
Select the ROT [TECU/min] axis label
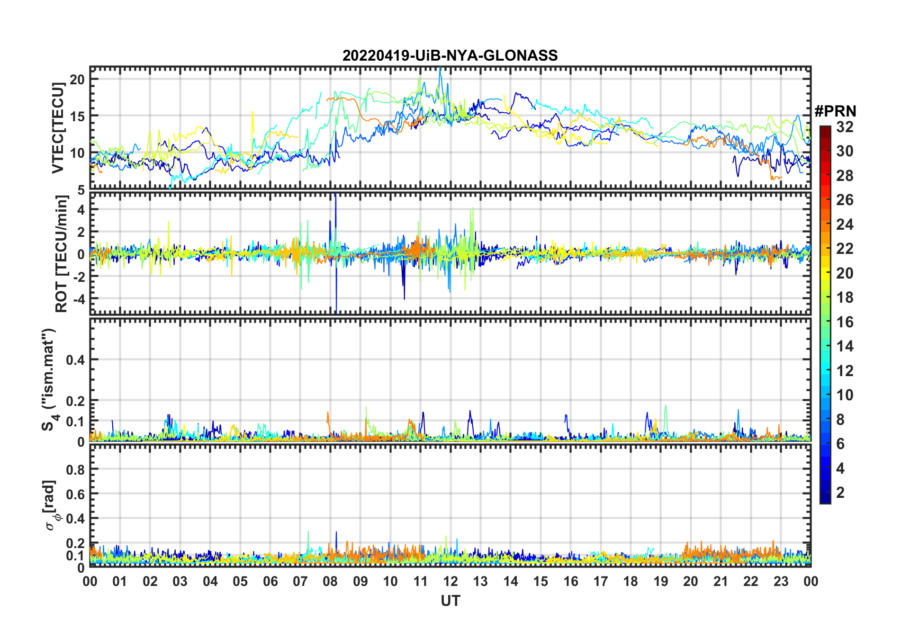(x=61, y=254)
